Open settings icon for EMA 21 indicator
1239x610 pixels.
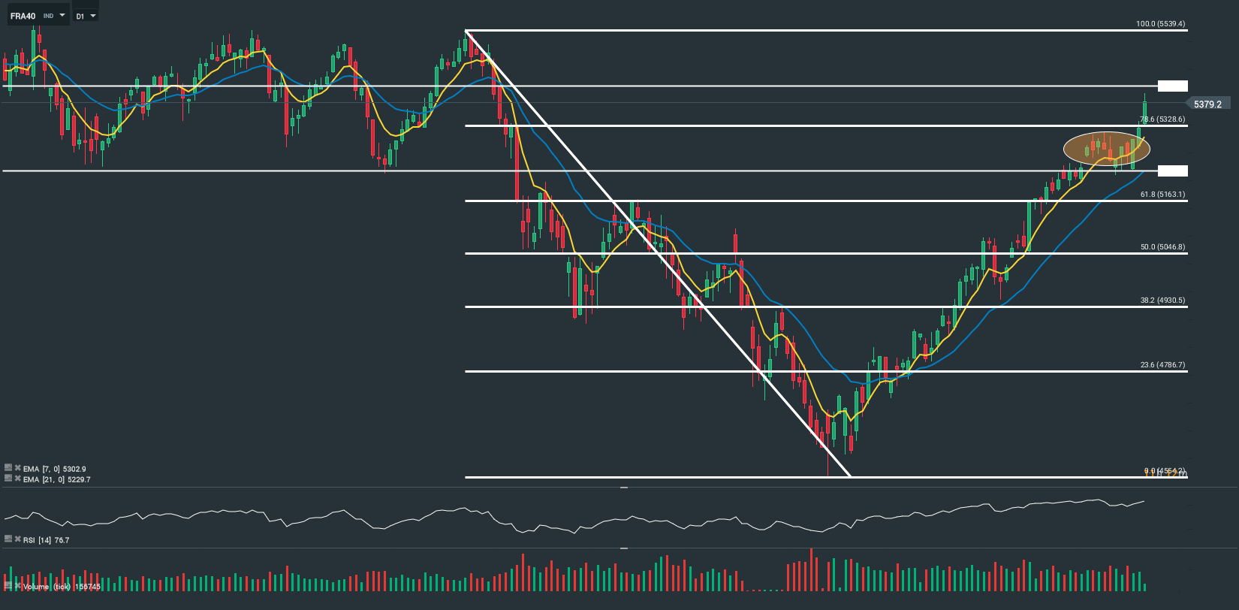[8, 479]
